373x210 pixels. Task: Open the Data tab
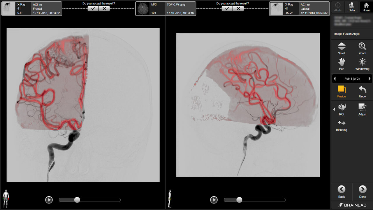[352, 7]
